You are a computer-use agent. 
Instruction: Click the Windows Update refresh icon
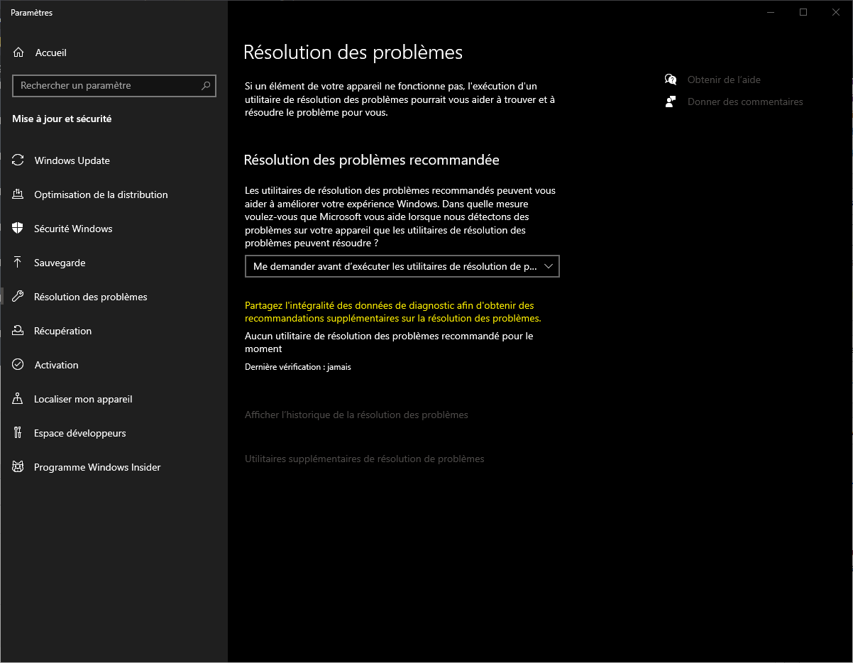point(18,160)
